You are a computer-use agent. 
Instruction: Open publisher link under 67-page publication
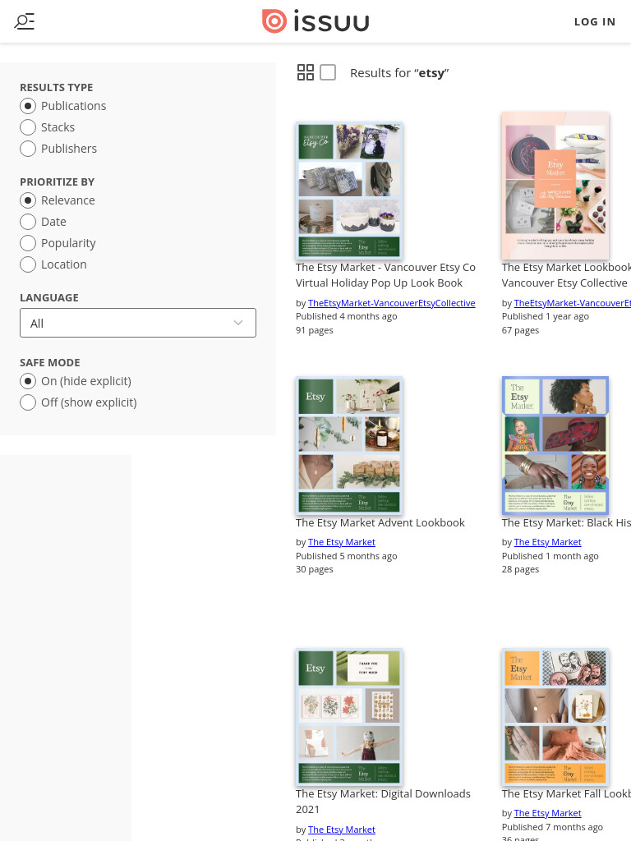pos(573,303)
